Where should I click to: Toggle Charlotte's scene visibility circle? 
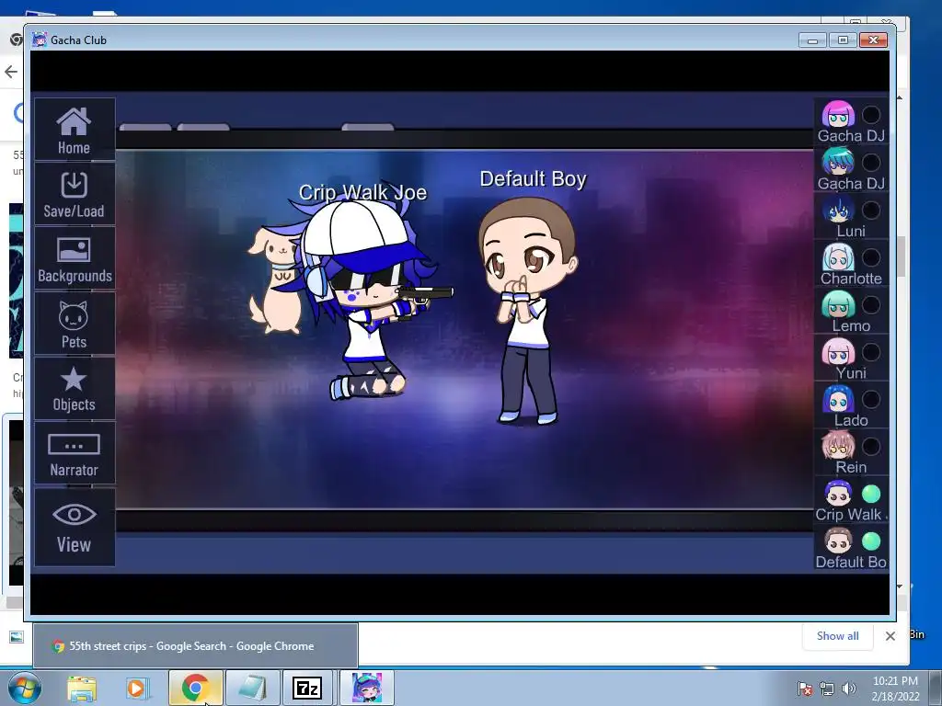click(871, 257)
